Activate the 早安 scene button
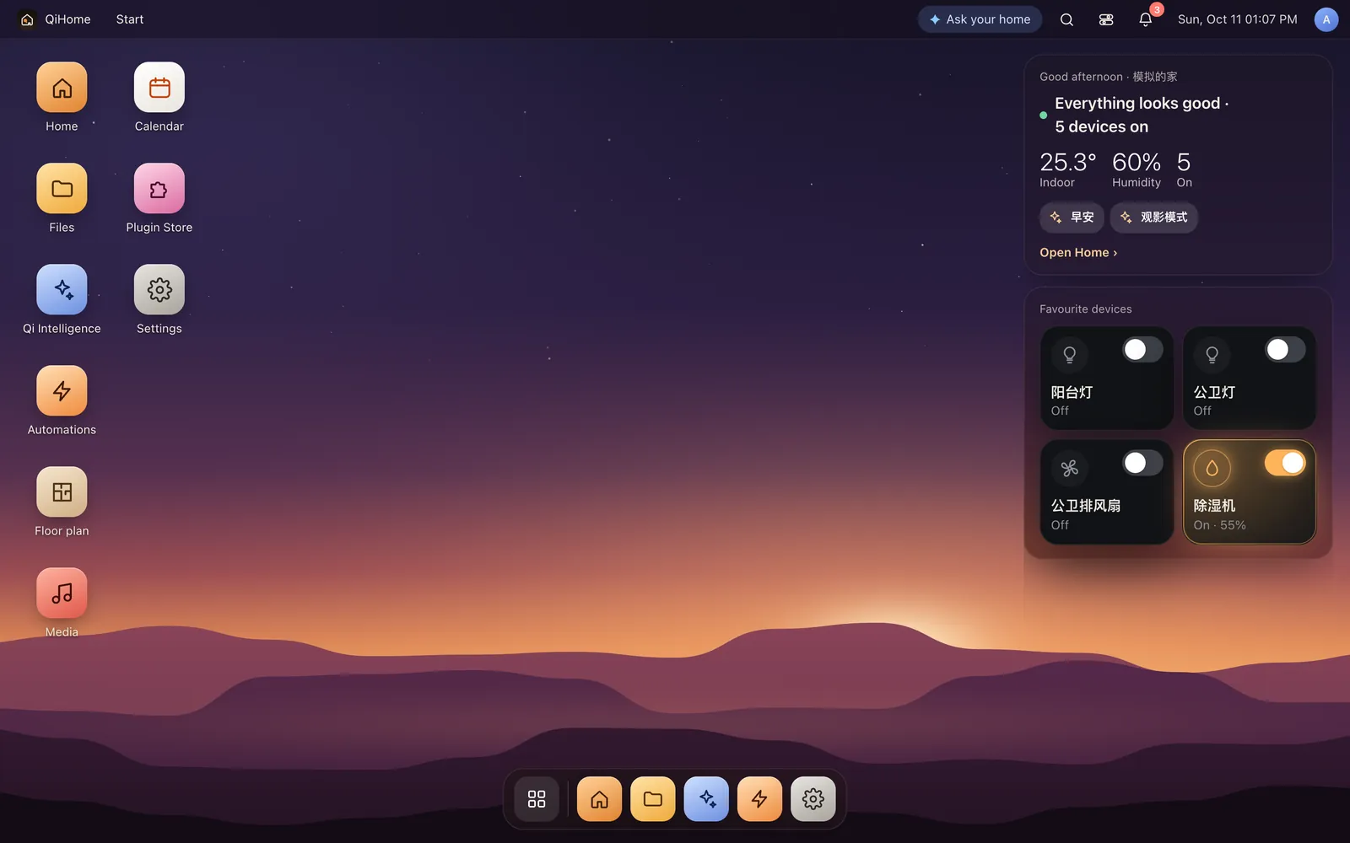 (1072, 217)
